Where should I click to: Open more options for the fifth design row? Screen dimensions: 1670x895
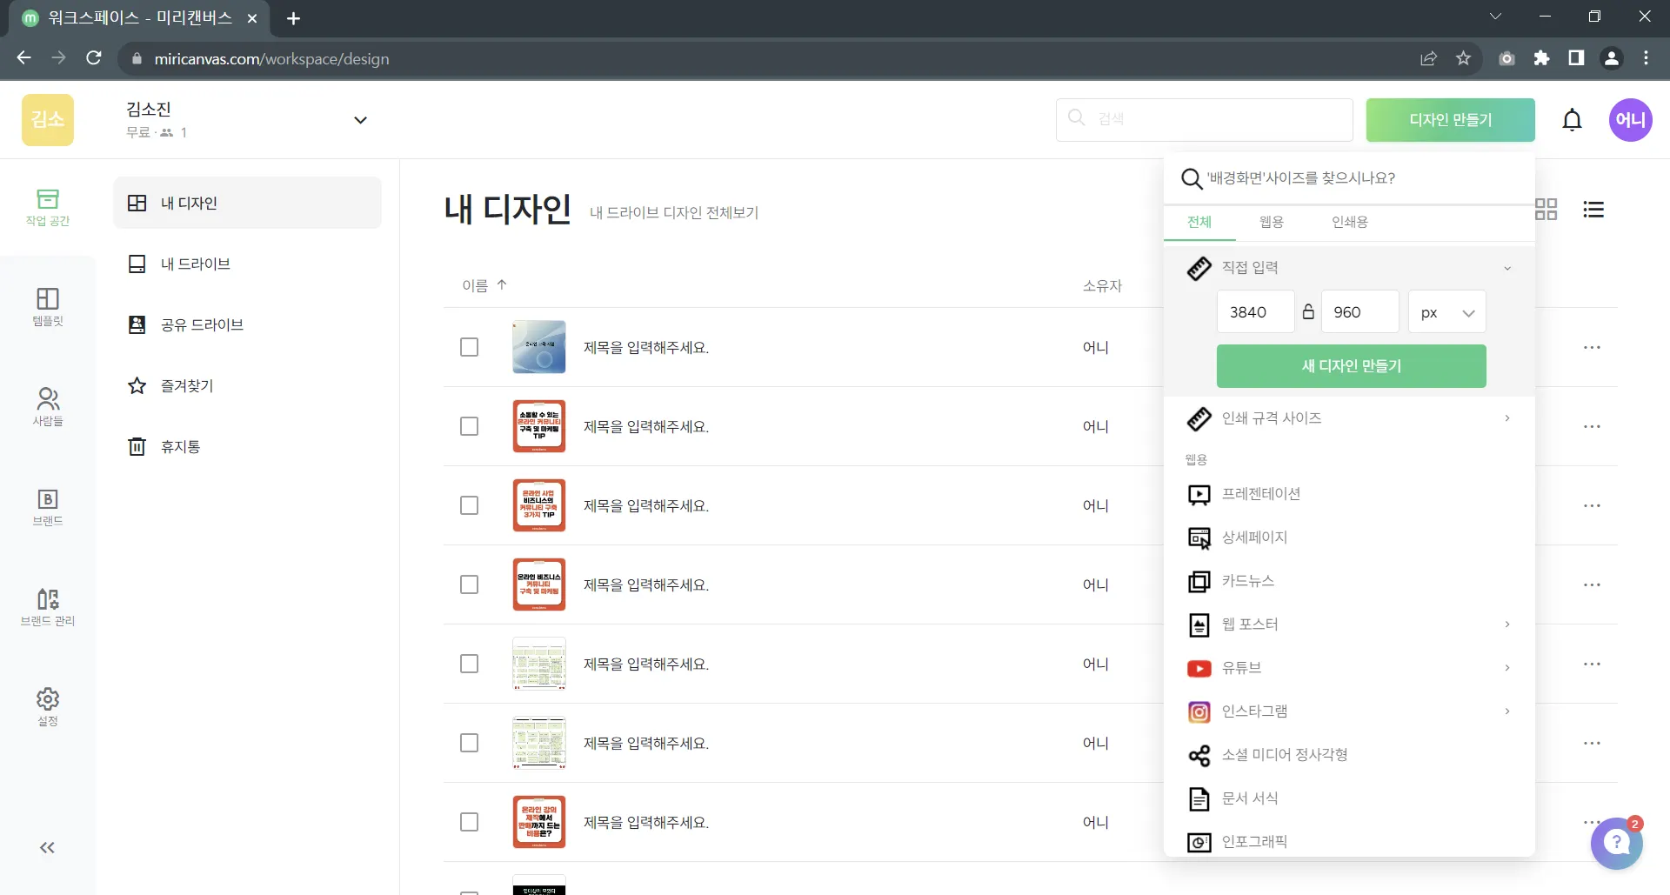(x=1593, y=665)
